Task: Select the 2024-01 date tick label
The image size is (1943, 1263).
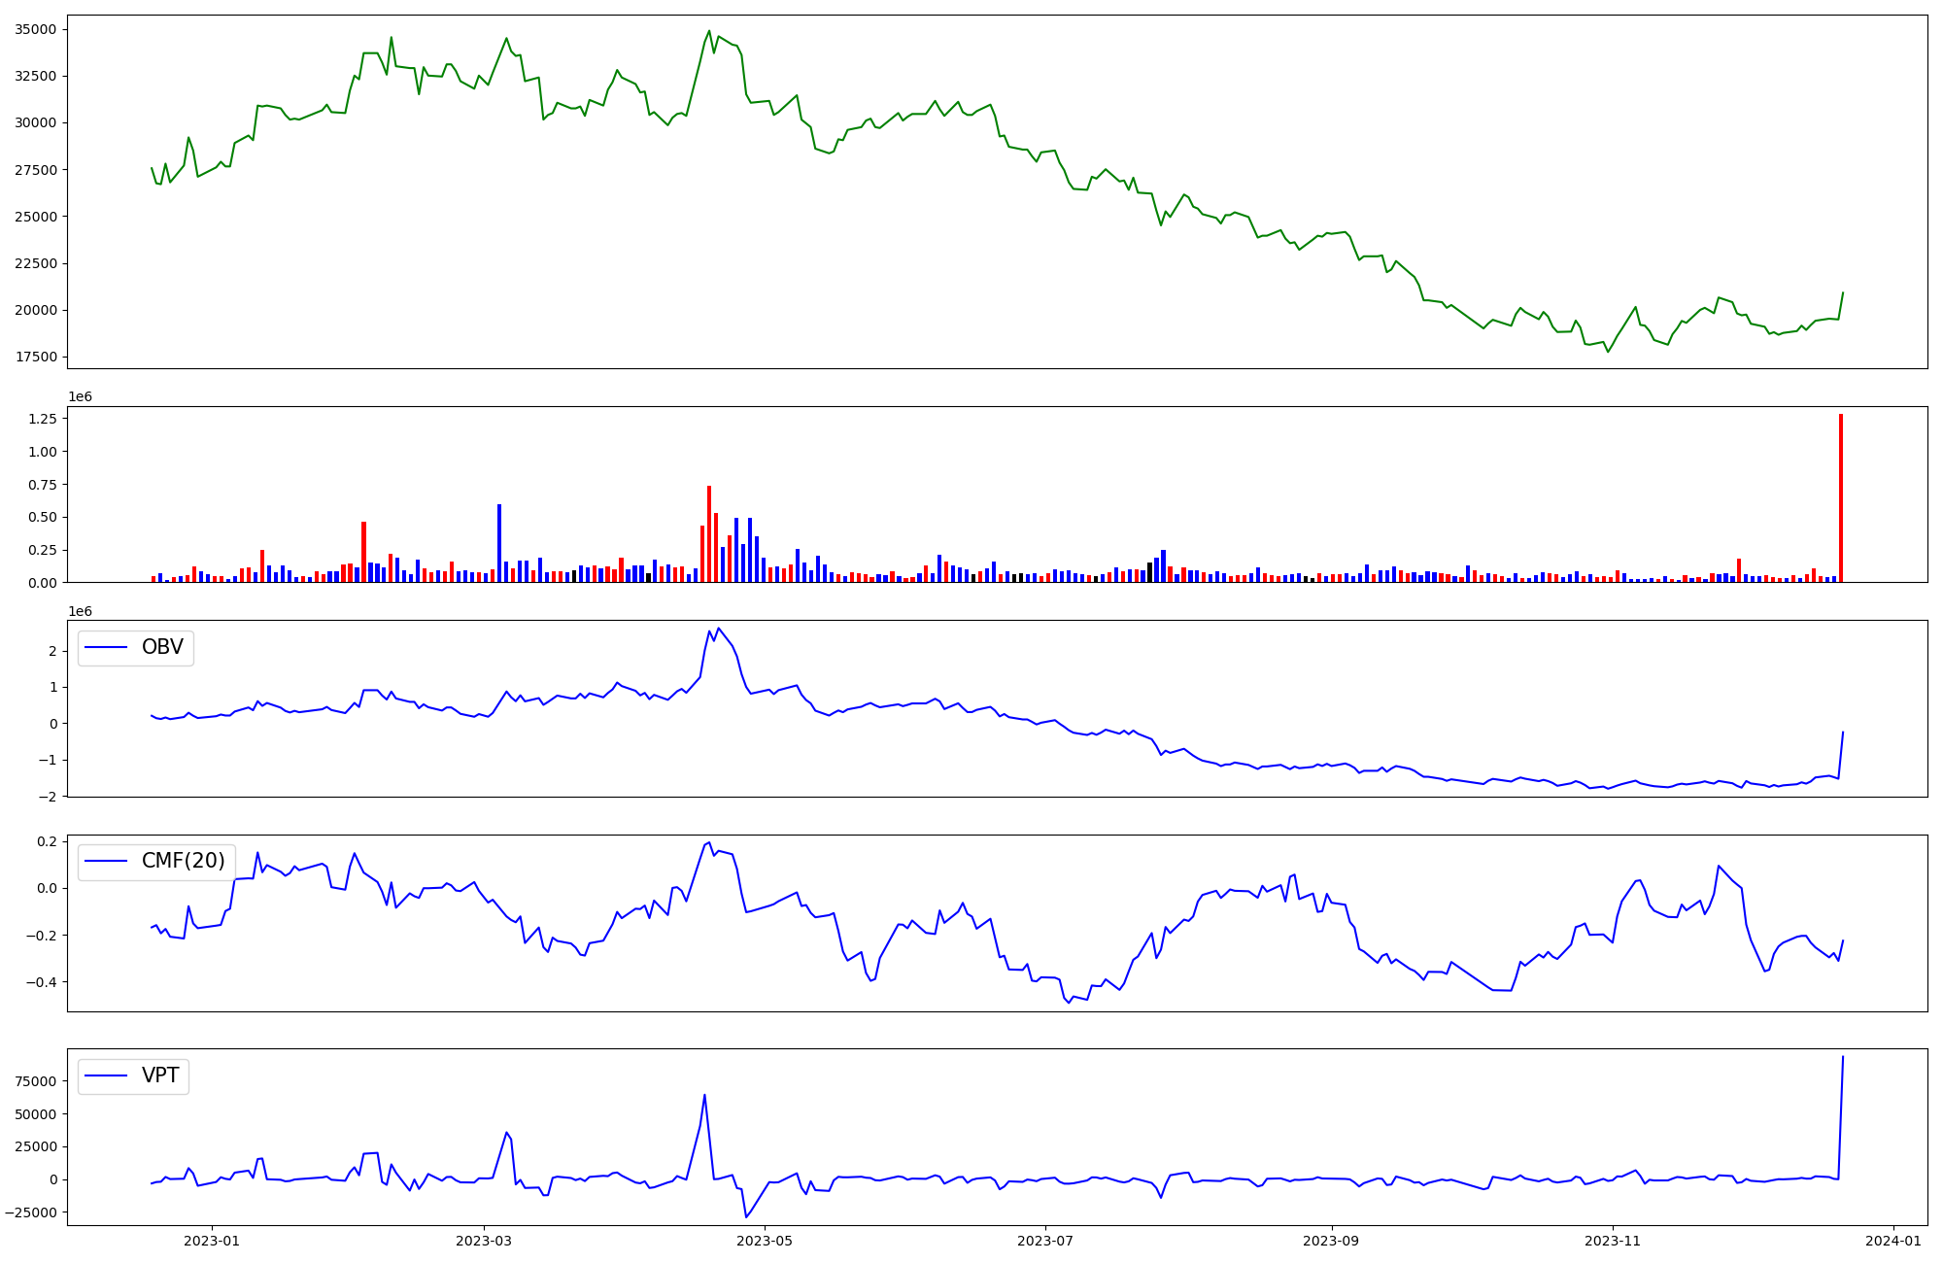Action: (1893, 1241)
